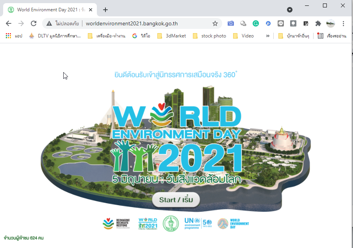
Task: Click the Start / เริ่ม button
Action: click(176, 200)
